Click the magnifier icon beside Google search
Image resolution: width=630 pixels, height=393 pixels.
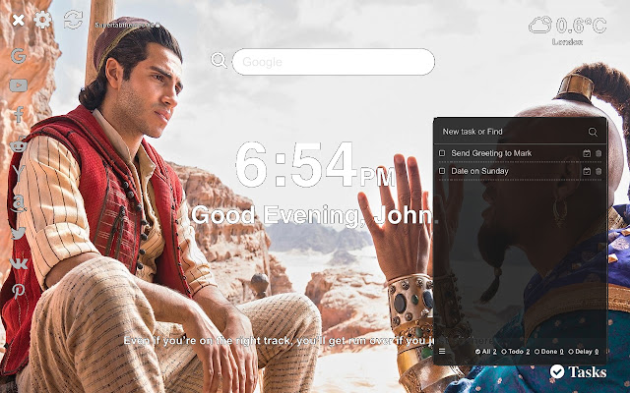coord(219,61)
